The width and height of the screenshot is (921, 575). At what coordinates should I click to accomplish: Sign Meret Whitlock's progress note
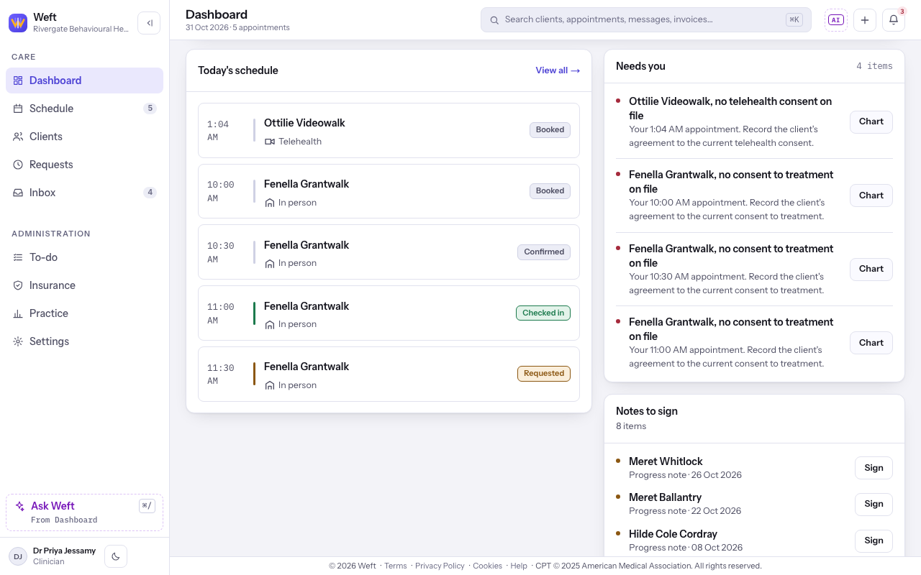(874, 468)
